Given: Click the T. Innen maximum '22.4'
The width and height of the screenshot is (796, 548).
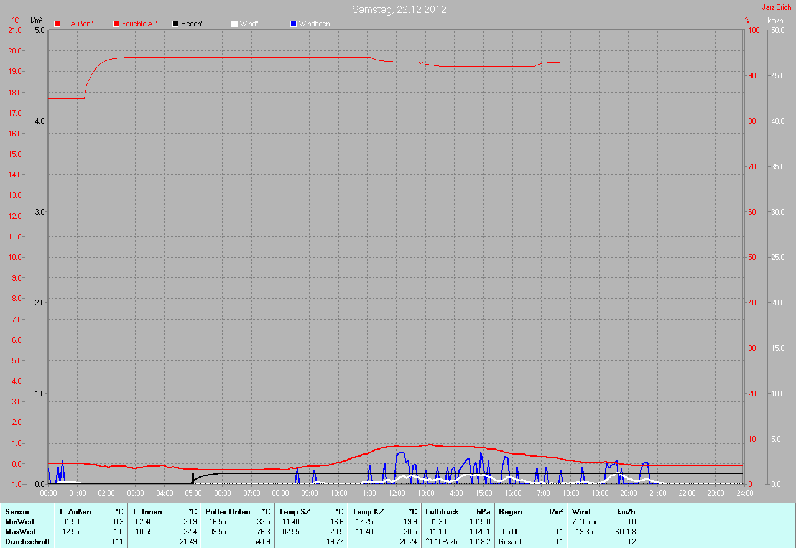Looking at the screenshot, I should 190,532.
